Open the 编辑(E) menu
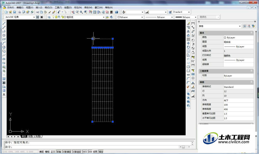 coord(20,8)
